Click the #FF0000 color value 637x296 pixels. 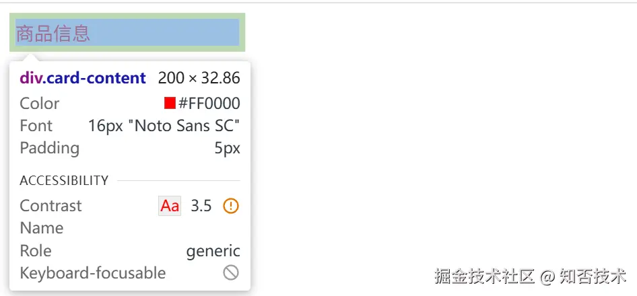coord(209,104)
